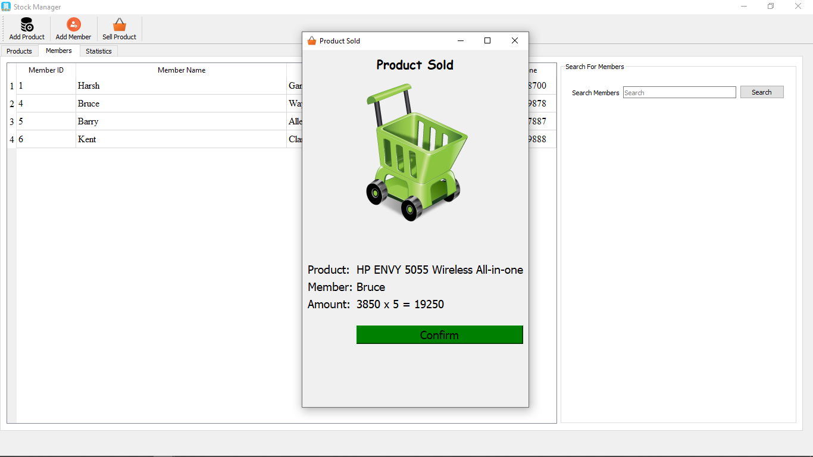813x457 pixels.
Task: Select the Members tab
Action: pyautogui.click(x=59, y=51)
